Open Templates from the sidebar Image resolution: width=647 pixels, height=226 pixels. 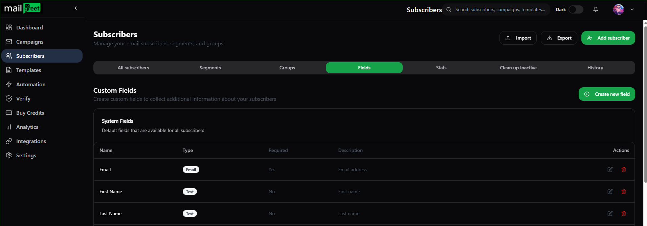click(x=42, y=70)
